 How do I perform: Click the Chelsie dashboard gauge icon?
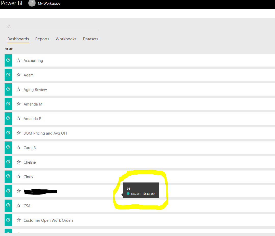8,162
